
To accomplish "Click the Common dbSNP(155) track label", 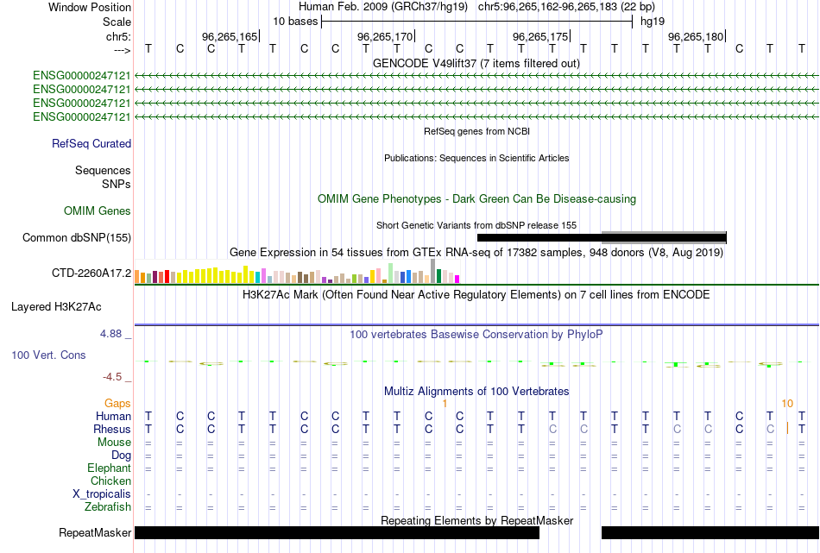I will click(77, 237).
